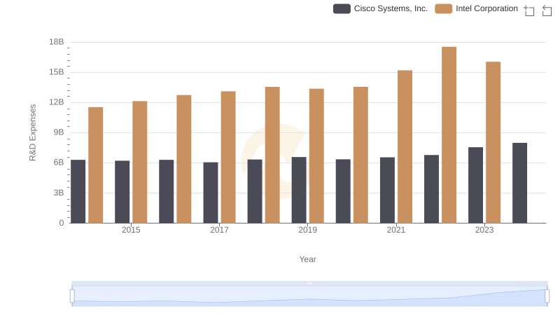
Task: Click the Cisco bar for 2017
Action: 211,193
